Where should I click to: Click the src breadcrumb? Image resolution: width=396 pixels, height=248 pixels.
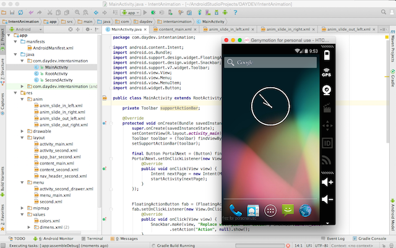67,22
